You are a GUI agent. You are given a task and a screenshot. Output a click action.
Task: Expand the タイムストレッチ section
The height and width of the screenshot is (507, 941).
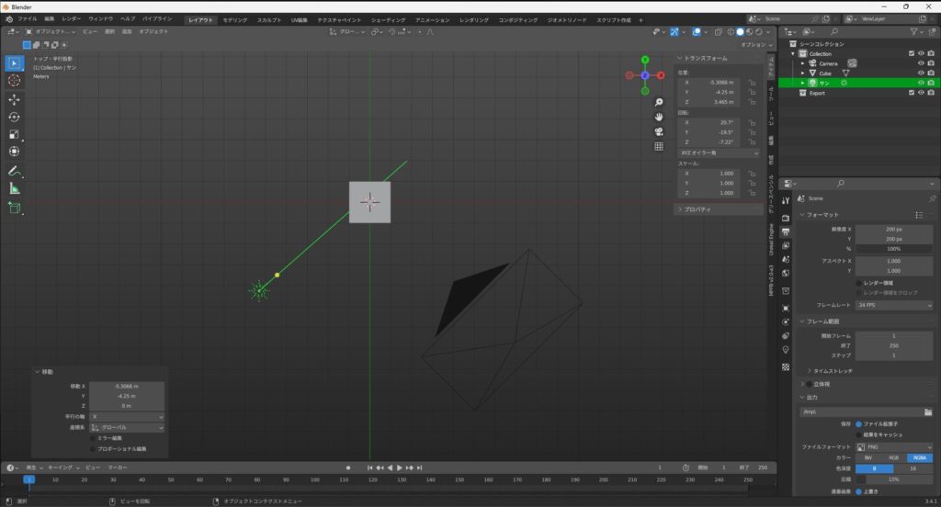[x=832, y=370]
